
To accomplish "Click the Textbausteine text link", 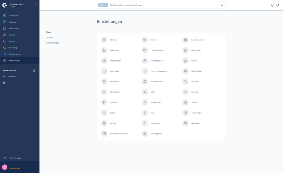I will (x=197, y=113).
